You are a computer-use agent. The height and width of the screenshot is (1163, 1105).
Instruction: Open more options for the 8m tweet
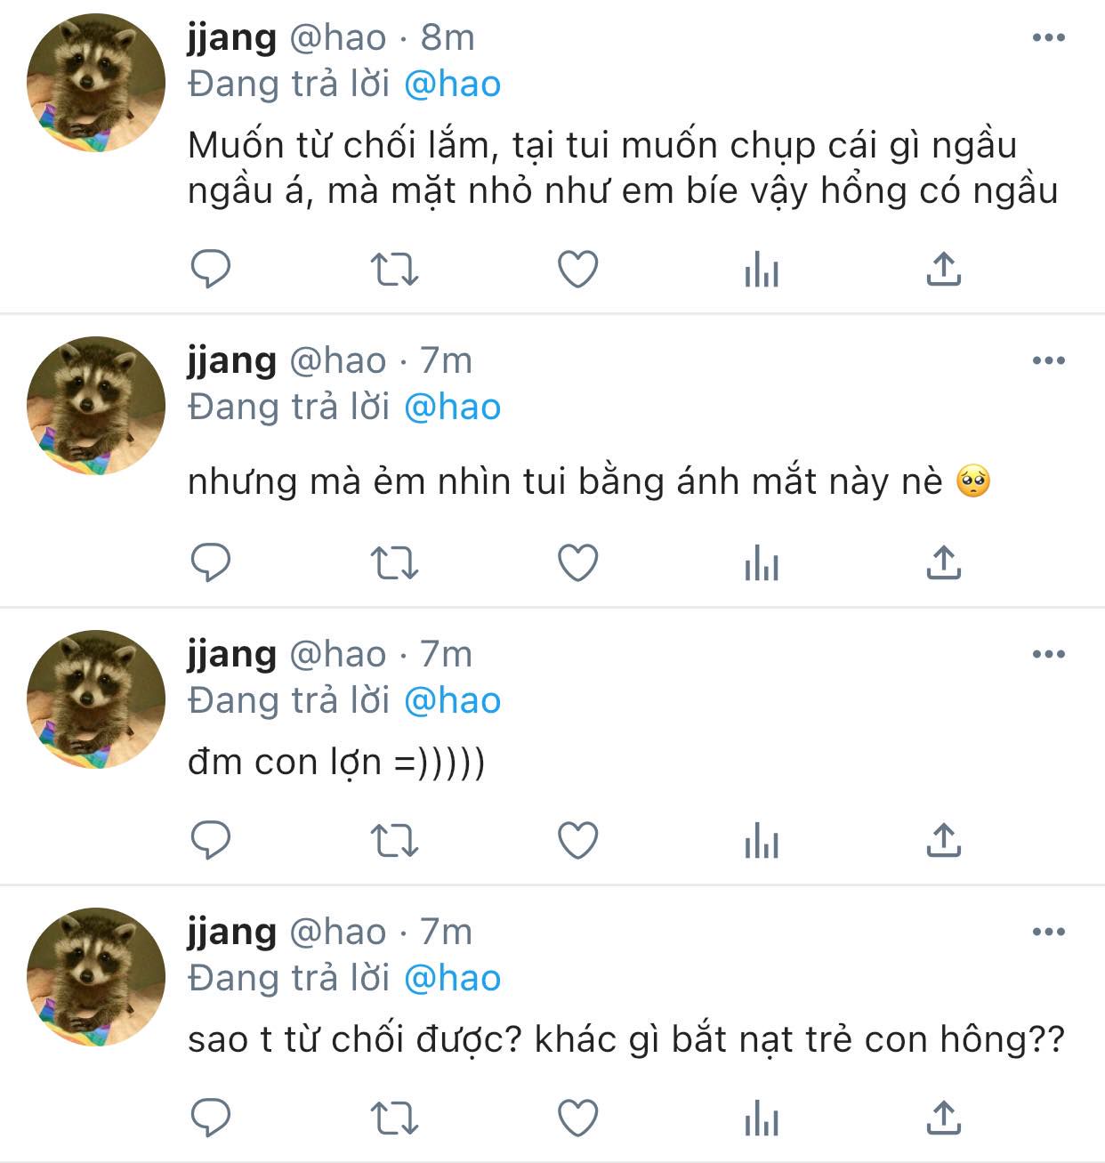[1049, 37]
